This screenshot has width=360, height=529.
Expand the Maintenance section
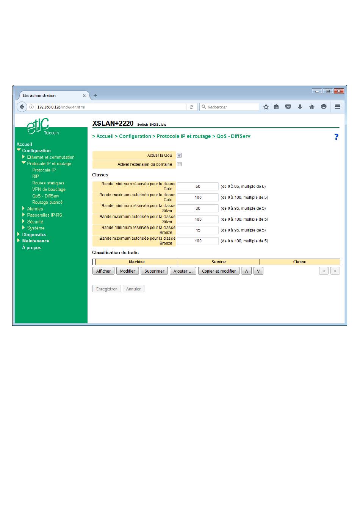tap(19, 240)
